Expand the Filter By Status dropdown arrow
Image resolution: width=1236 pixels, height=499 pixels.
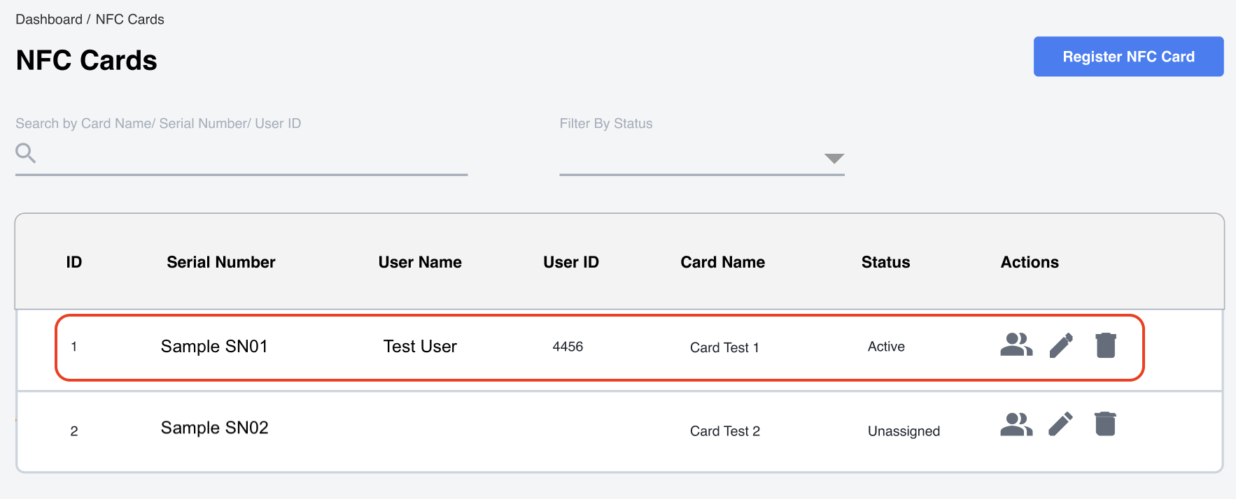click(x=834, y=159)
